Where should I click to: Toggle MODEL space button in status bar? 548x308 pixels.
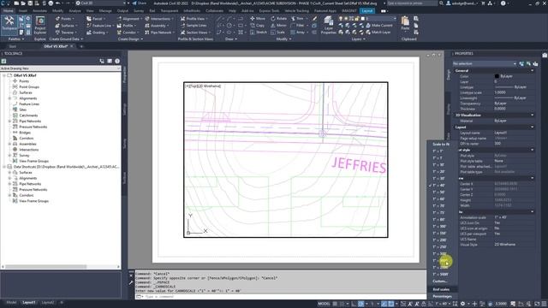(324, 304)
